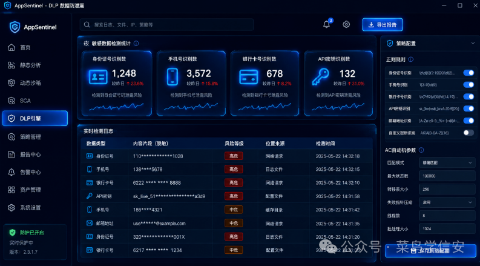Click info icon next to 敏感数据检测统计
Screen dimensions: 480x266
(136, 44)
